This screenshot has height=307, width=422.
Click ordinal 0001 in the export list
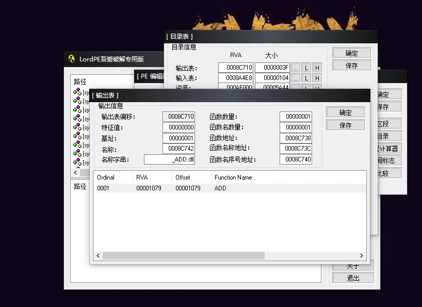103,188
